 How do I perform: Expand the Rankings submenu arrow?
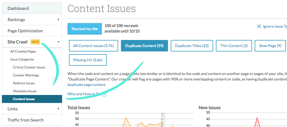click(x=58, y=19)
